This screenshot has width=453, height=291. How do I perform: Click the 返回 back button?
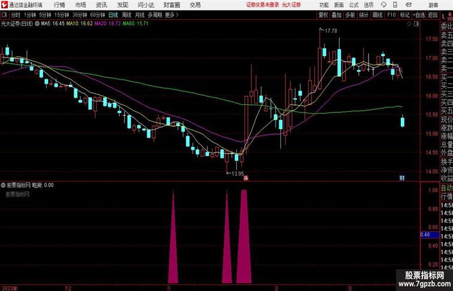(x=433, y=15)
